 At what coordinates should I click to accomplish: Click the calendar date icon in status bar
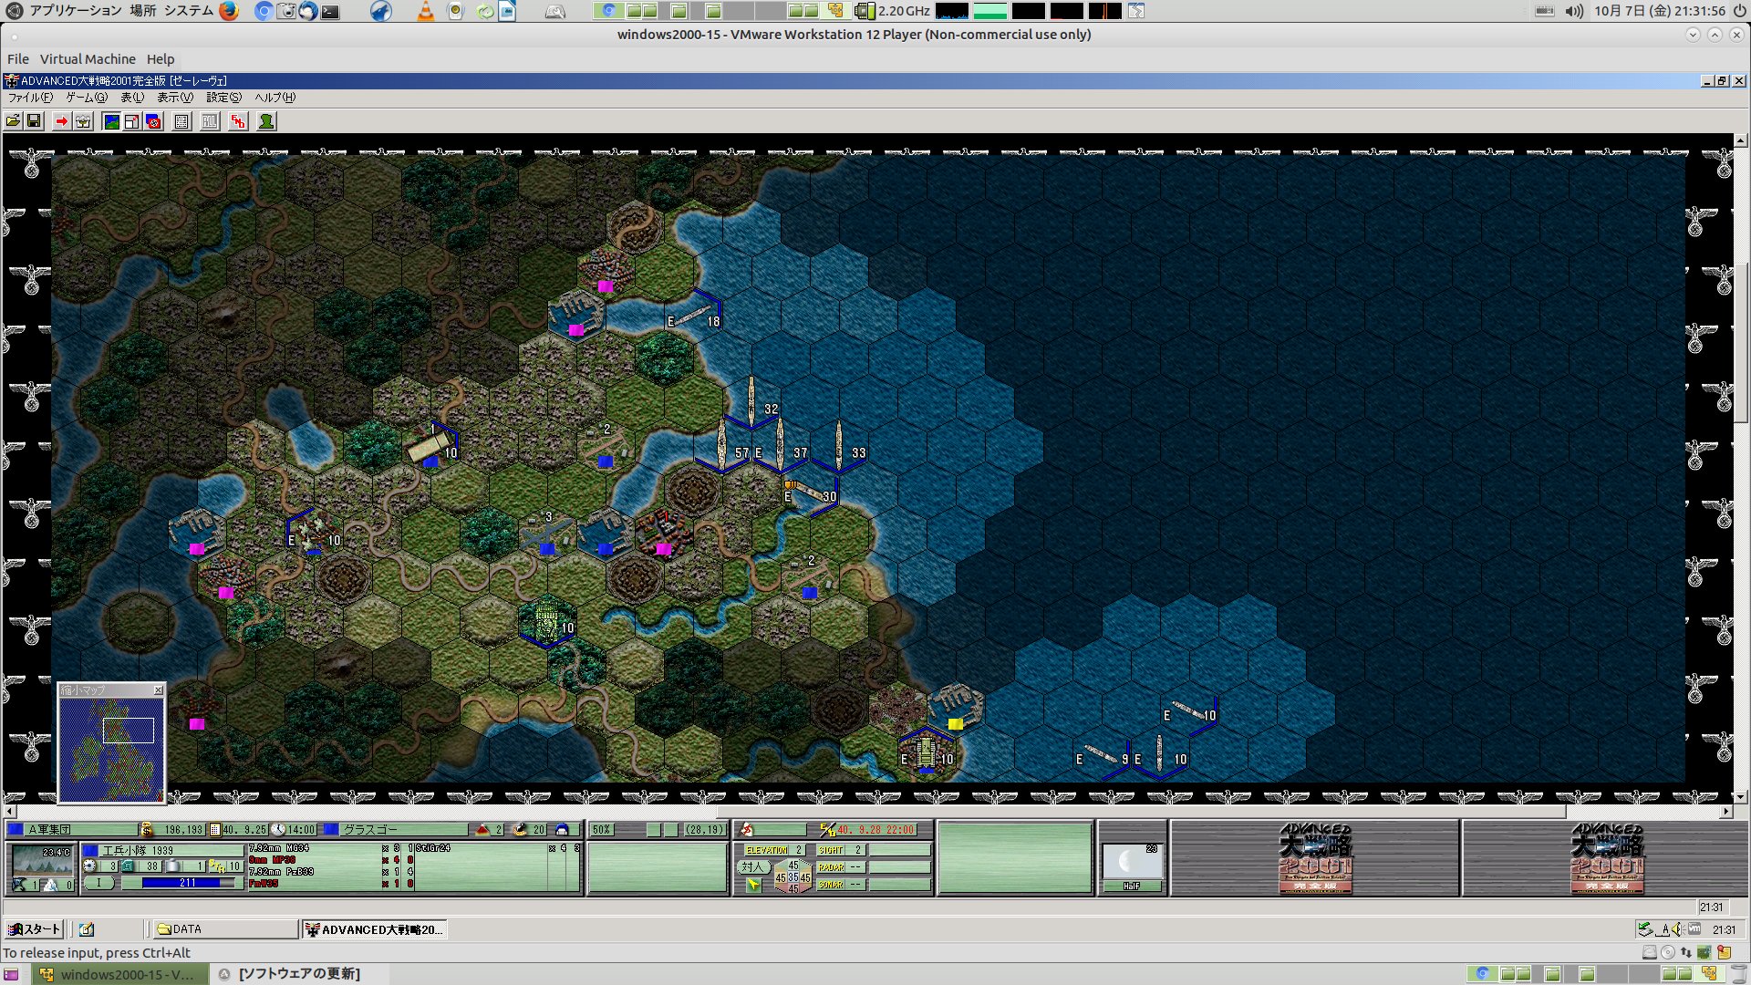coord(215,829)
